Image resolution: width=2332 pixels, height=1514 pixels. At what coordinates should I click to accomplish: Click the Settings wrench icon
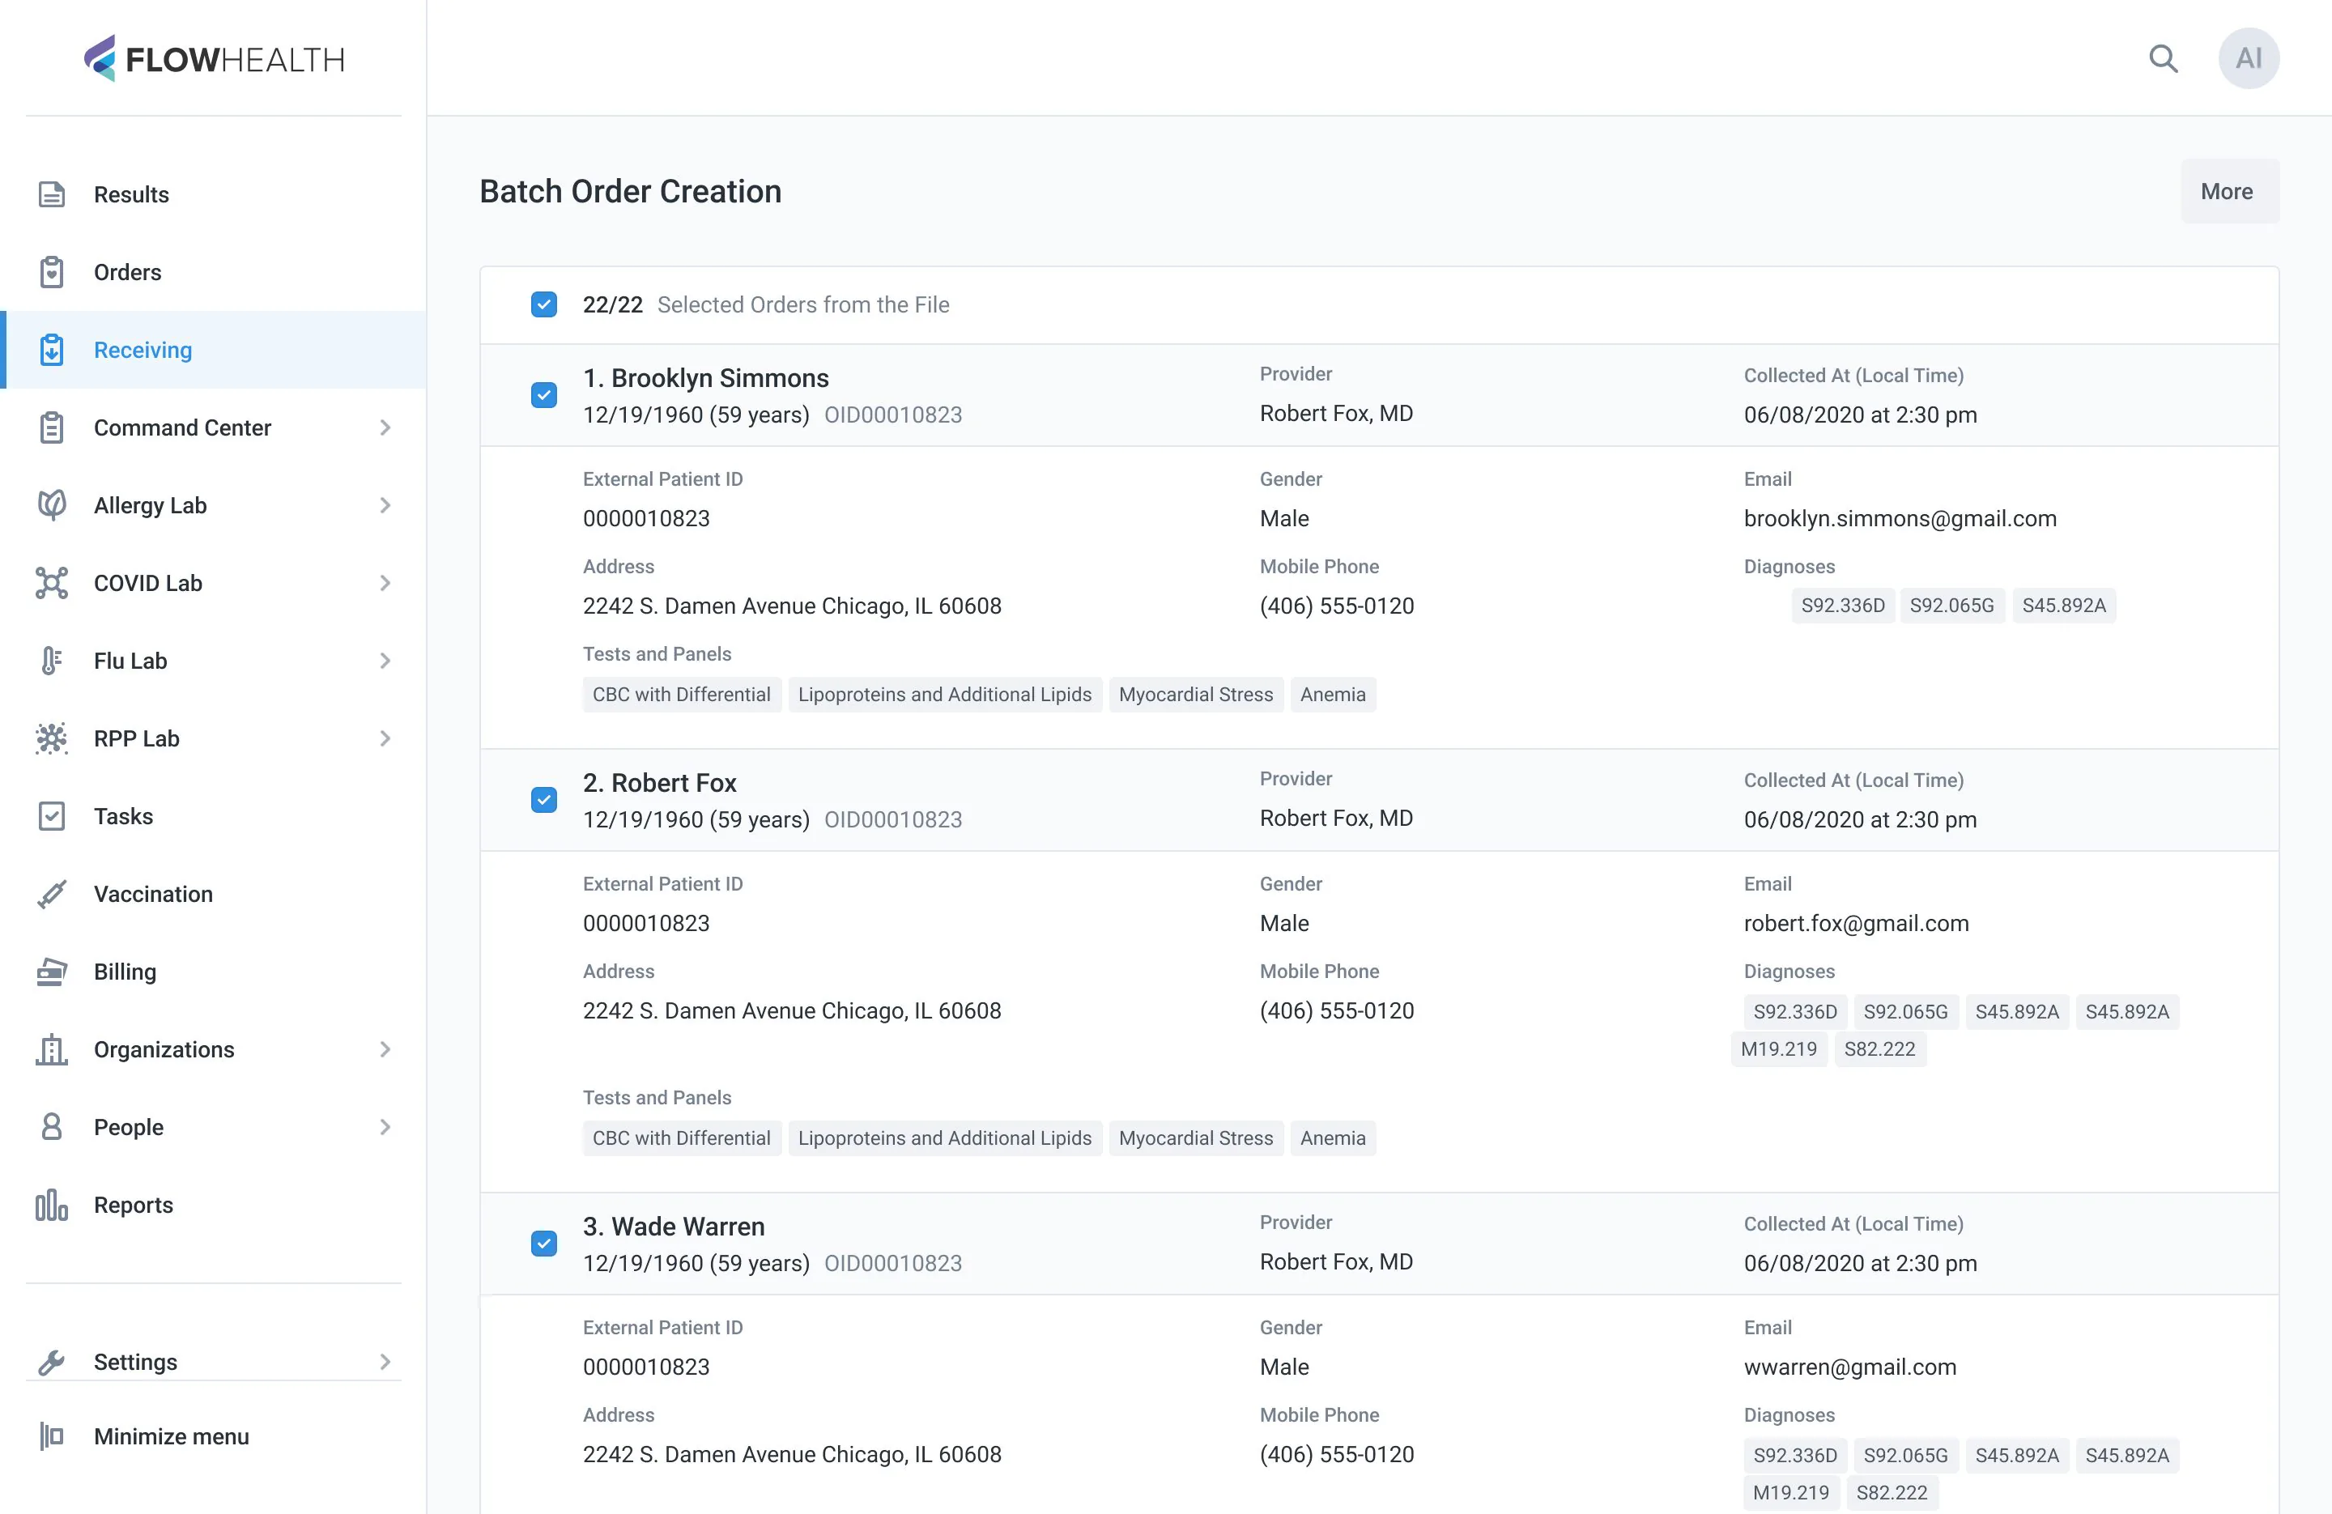click(x=52, y=1362)
